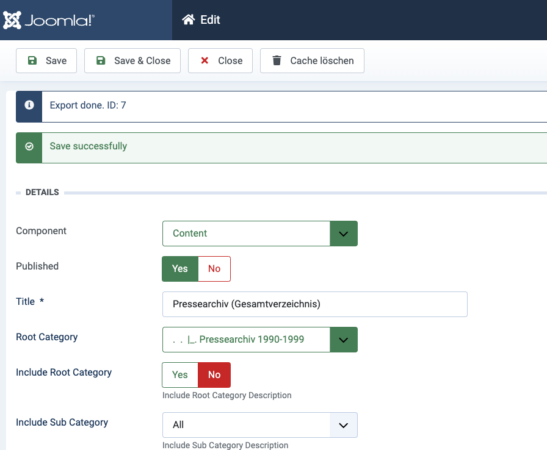Screen dimensions: 547x450
Task: Open the Component dropdown
Action: (259, 234)
